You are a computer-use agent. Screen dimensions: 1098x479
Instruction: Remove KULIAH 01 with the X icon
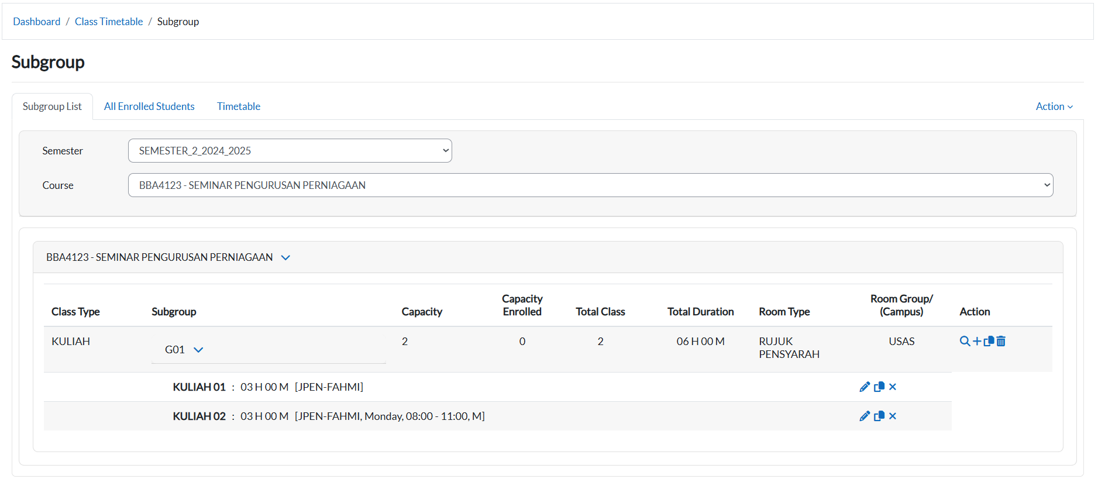pos(893,387)
